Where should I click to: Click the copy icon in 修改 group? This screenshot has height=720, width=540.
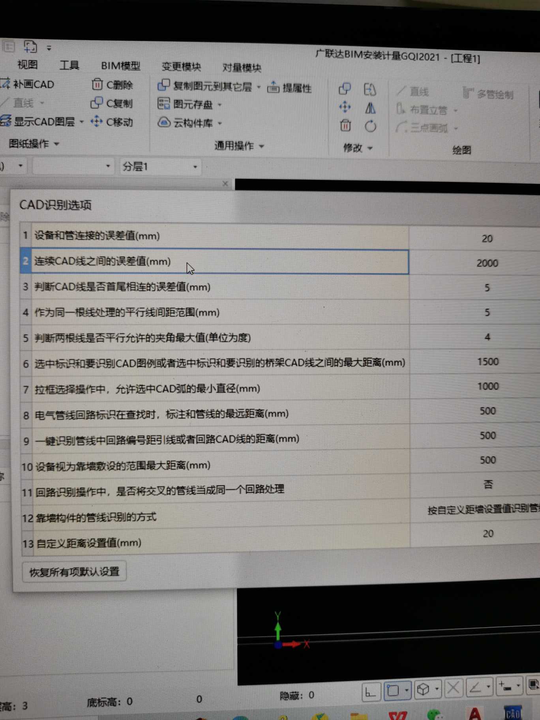point(345,89)
